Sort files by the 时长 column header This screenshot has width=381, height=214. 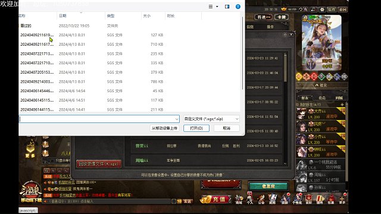(x=183, y=16)
